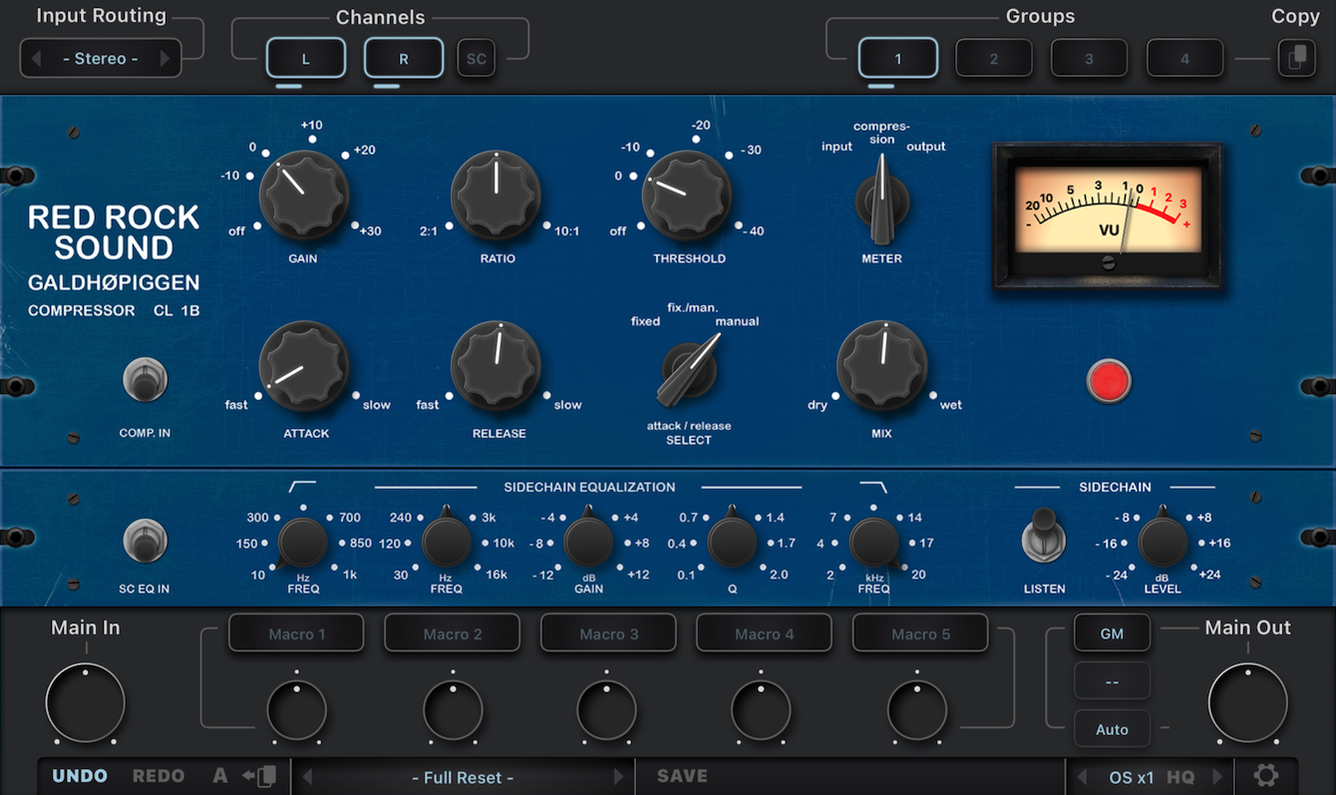Viewport: 1336px width, 795px height.
Task: Click the Macro 4 button
Action: pyautogui.click(x=764, y=633)
